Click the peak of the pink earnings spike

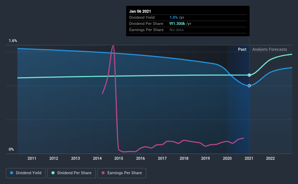click(x=113, y=46)
